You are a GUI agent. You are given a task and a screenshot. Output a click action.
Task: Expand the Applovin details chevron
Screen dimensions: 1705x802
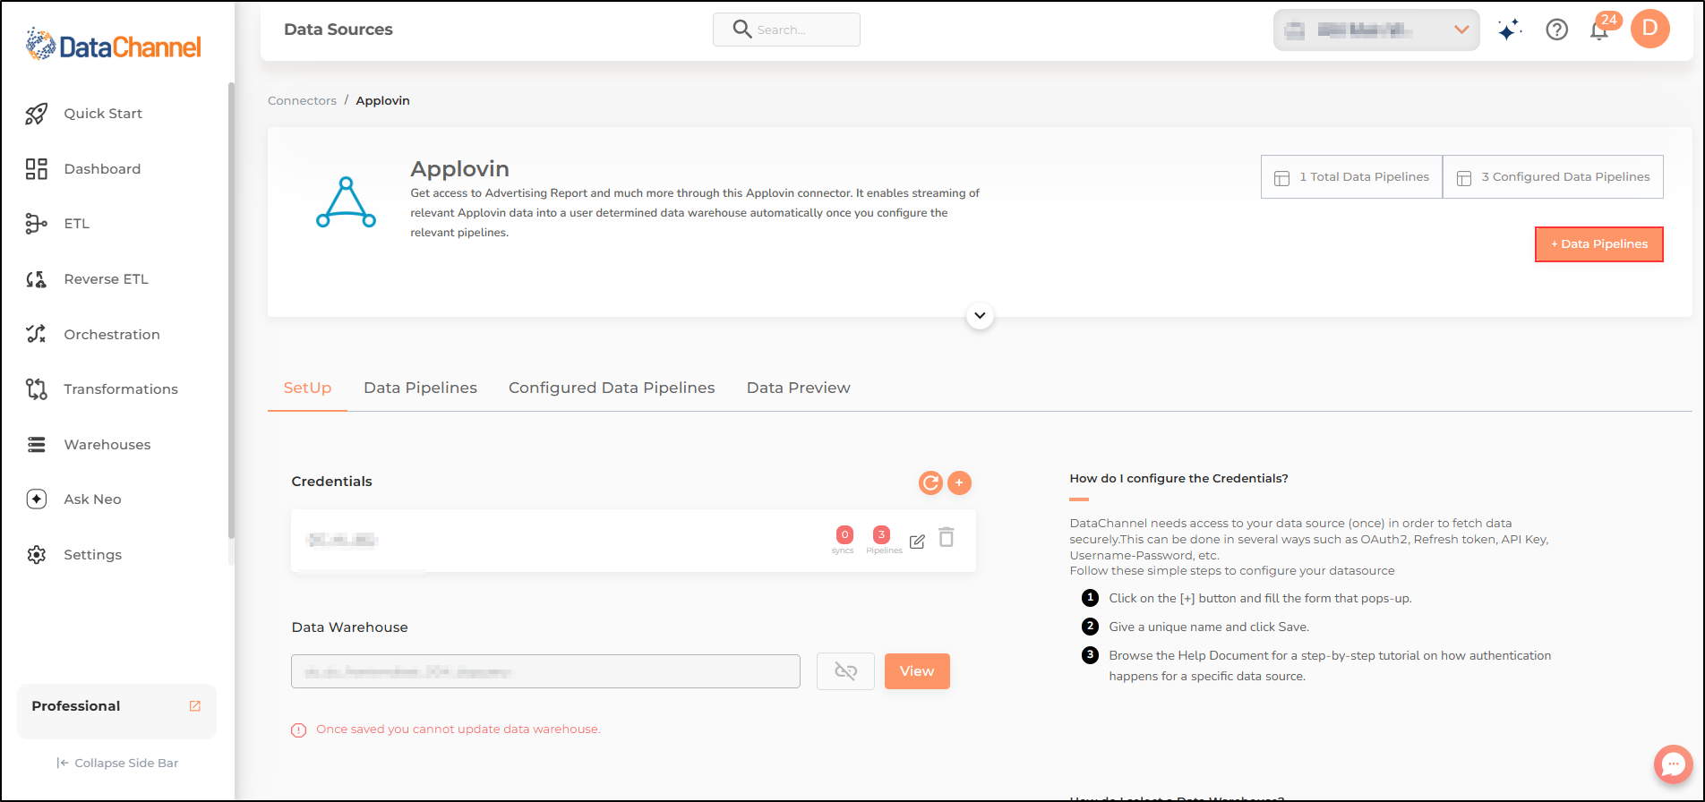tap(980, 316)
